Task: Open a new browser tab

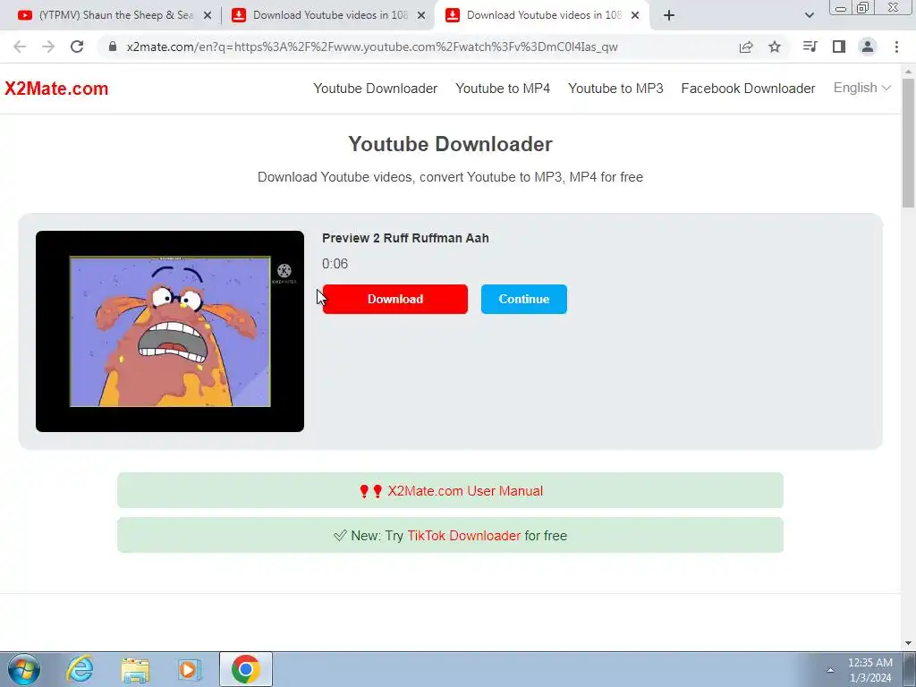Action: [669, 15]
